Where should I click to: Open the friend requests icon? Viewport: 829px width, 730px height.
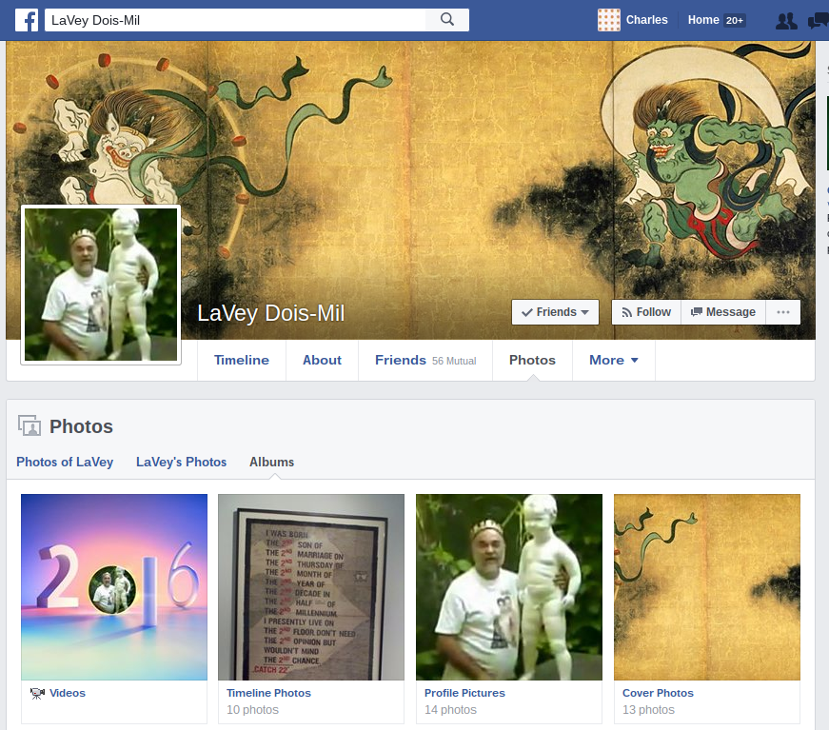coord(786,21)
